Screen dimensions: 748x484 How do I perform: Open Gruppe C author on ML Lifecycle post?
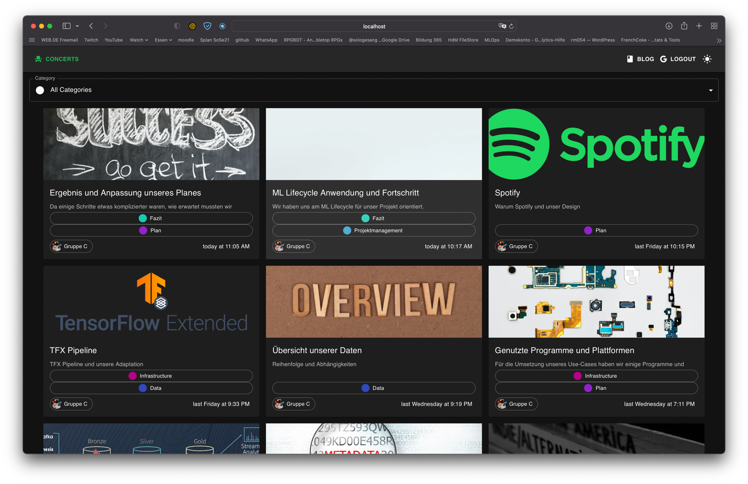(x=294, y=246)
